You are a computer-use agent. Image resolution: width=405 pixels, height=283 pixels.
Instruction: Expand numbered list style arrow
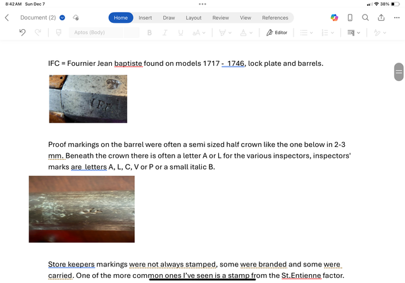(332, 33)
